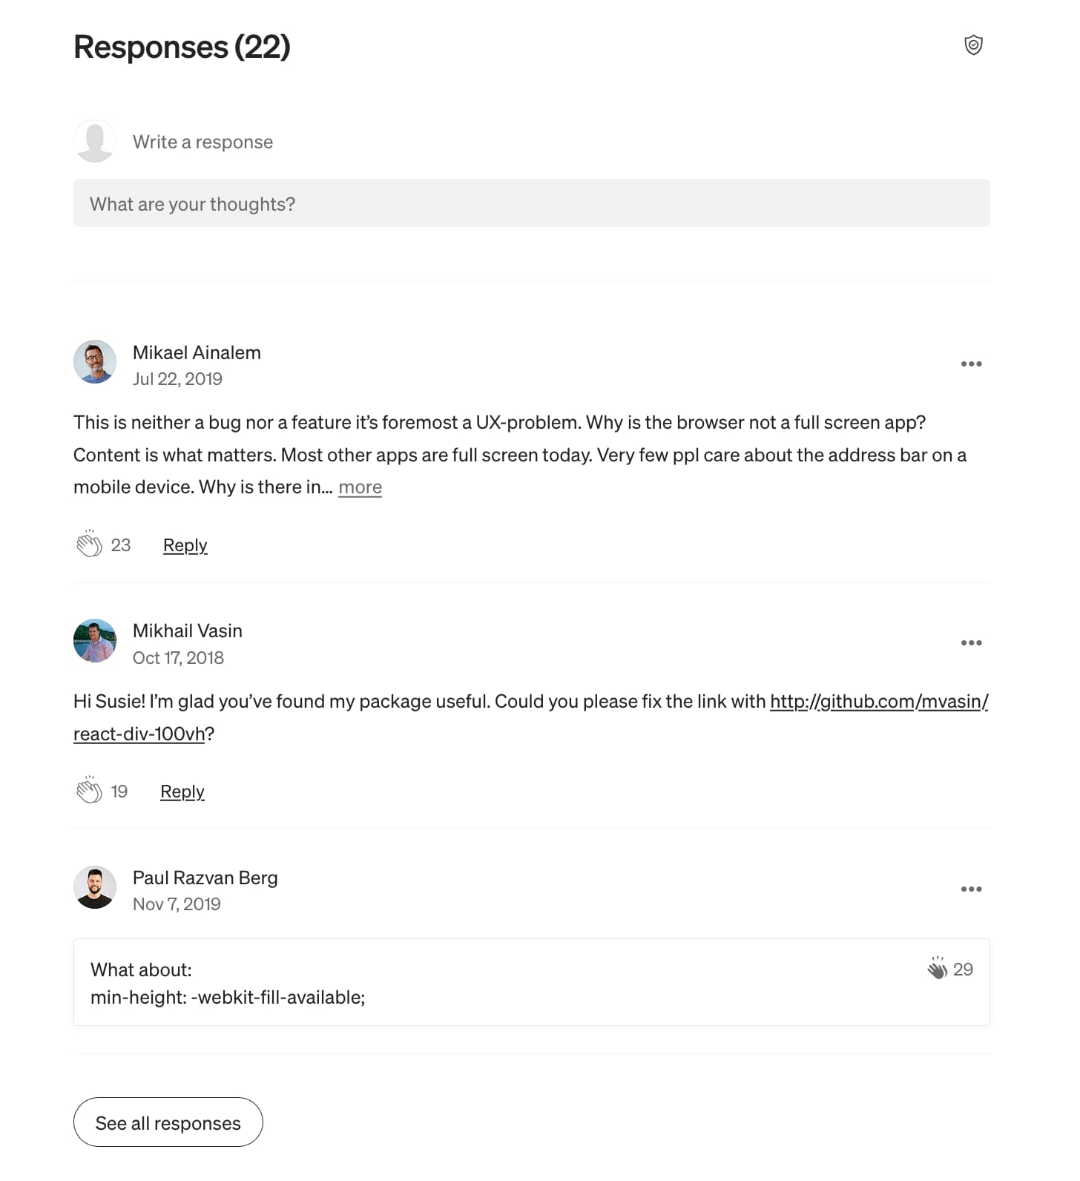Expand Mikael's comment with the more link
Viewport: 1080px width, 1181px height.
[360, 487]
